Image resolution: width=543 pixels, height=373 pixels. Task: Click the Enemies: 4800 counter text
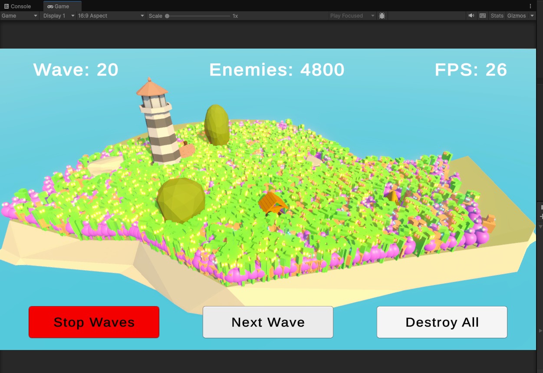[x=277, y=70]
